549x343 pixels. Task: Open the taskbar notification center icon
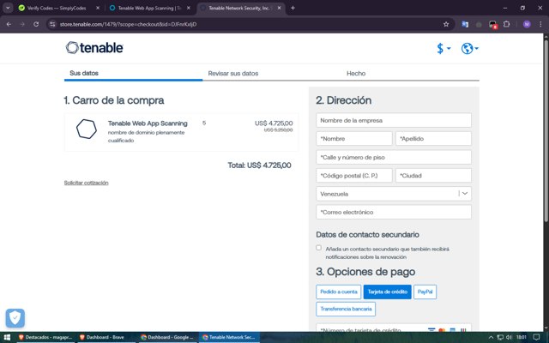click(x=537, y=337)
